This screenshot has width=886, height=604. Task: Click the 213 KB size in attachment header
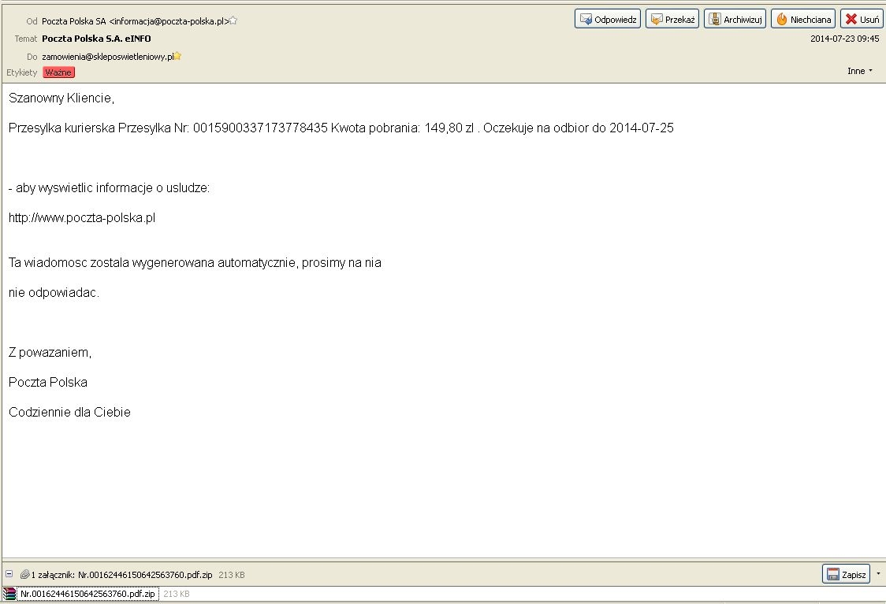click(232, 575)
